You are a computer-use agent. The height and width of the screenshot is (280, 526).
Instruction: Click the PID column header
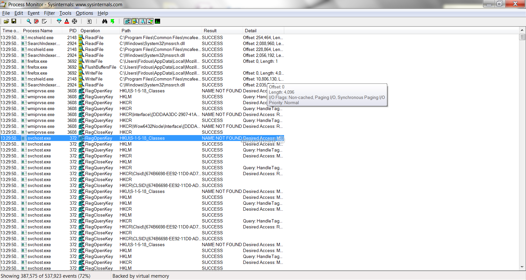pos(70,31)
